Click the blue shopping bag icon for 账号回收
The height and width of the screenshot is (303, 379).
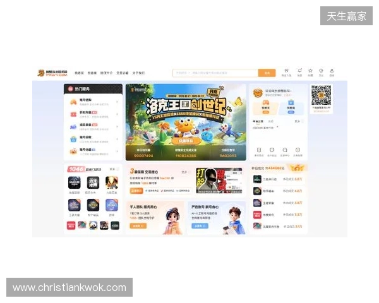(x=73, y=139)
